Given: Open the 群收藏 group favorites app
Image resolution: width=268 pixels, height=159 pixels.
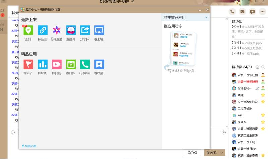Looking at the screenshot, I should [x=99, y=64].
